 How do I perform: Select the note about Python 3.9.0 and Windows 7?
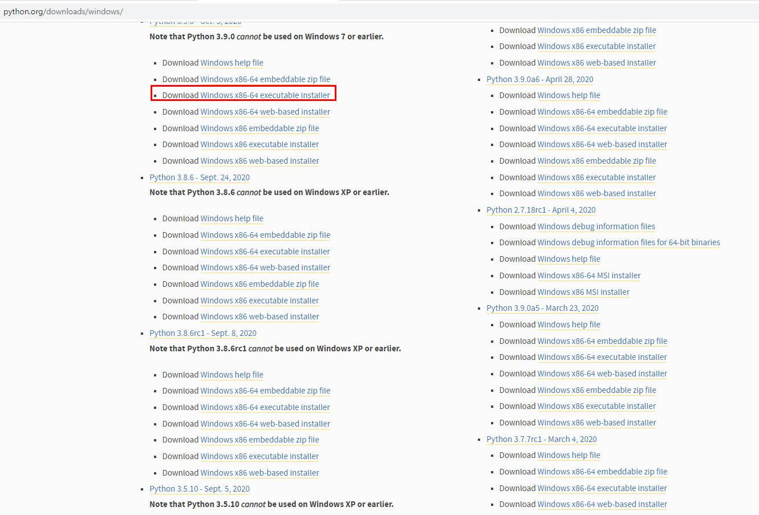pyautogui.click(x=266, y=37)
